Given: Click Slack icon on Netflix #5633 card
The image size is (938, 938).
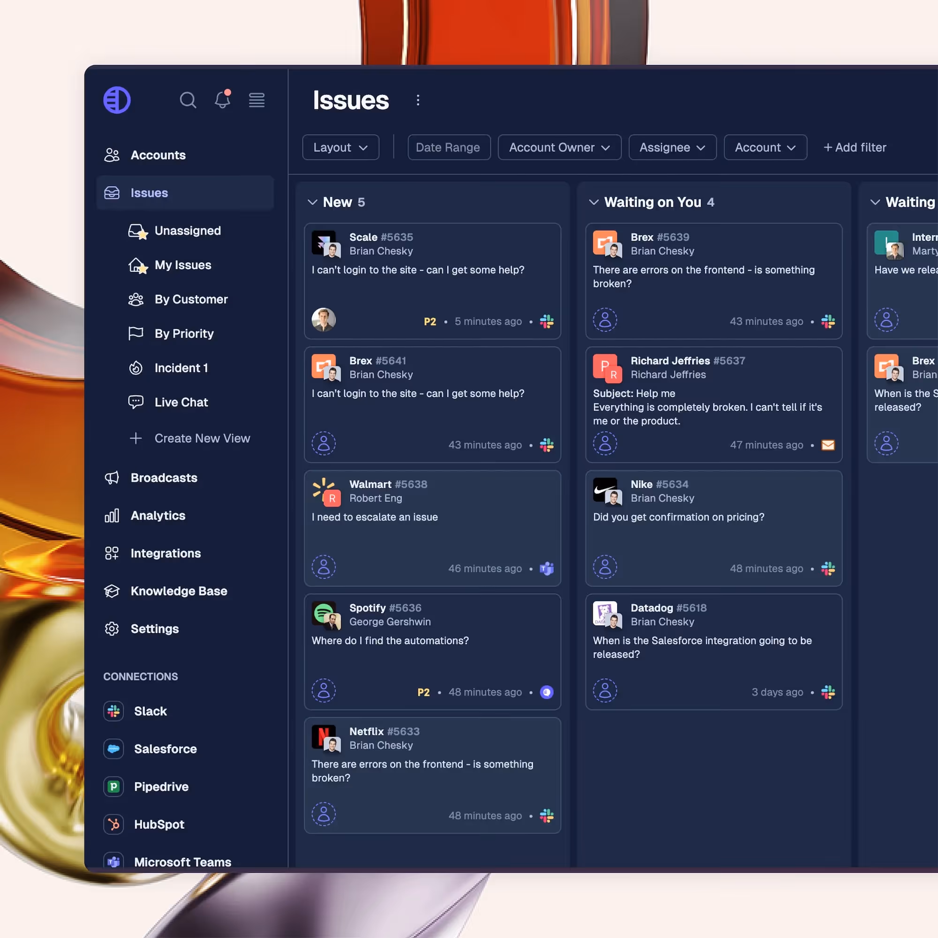Looking at the screenshot, I should [547, 816].
